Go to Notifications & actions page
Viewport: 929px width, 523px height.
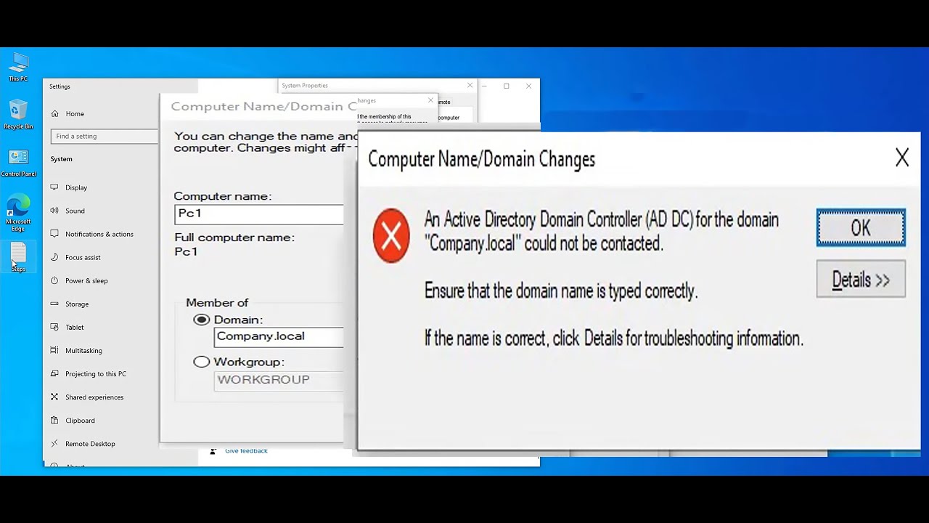point(99,234)
